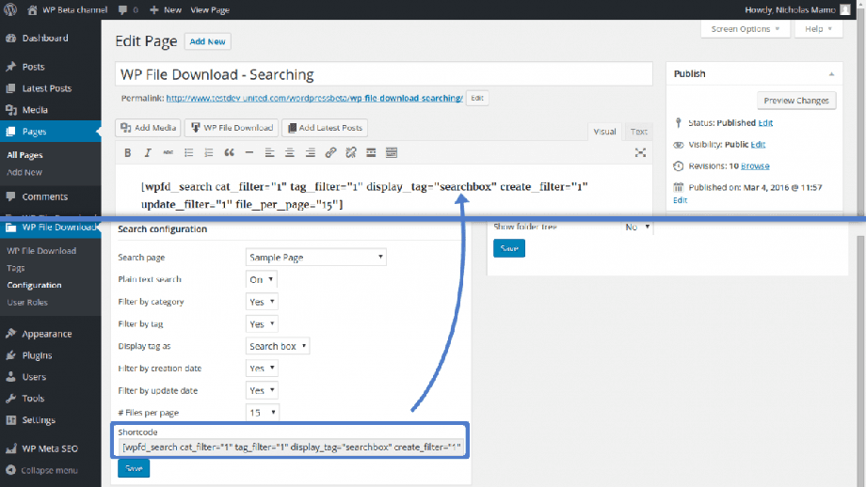Toggle the editor toolbar (kitchen sink)
This screenshot has height=487, width=866.
point(392,152)
